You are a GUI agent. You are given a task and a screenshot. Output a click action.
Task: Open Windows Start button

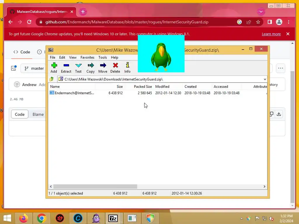[7, 218]
